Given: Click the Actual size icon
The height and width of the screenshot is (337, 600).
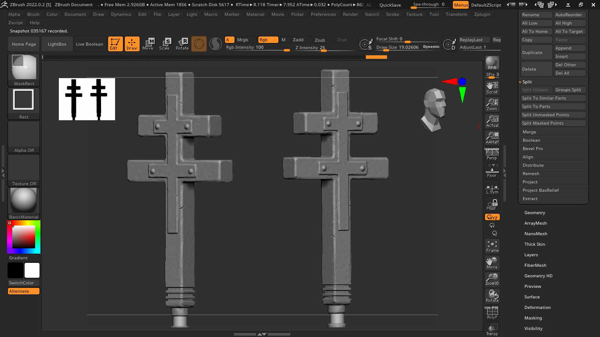Looking at the screenshot, I should [x=492, y=121].
